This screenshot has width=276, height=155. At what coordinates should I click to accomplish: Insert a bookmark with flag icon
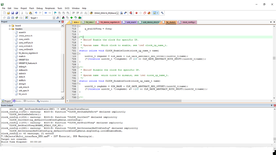[55, 13]
